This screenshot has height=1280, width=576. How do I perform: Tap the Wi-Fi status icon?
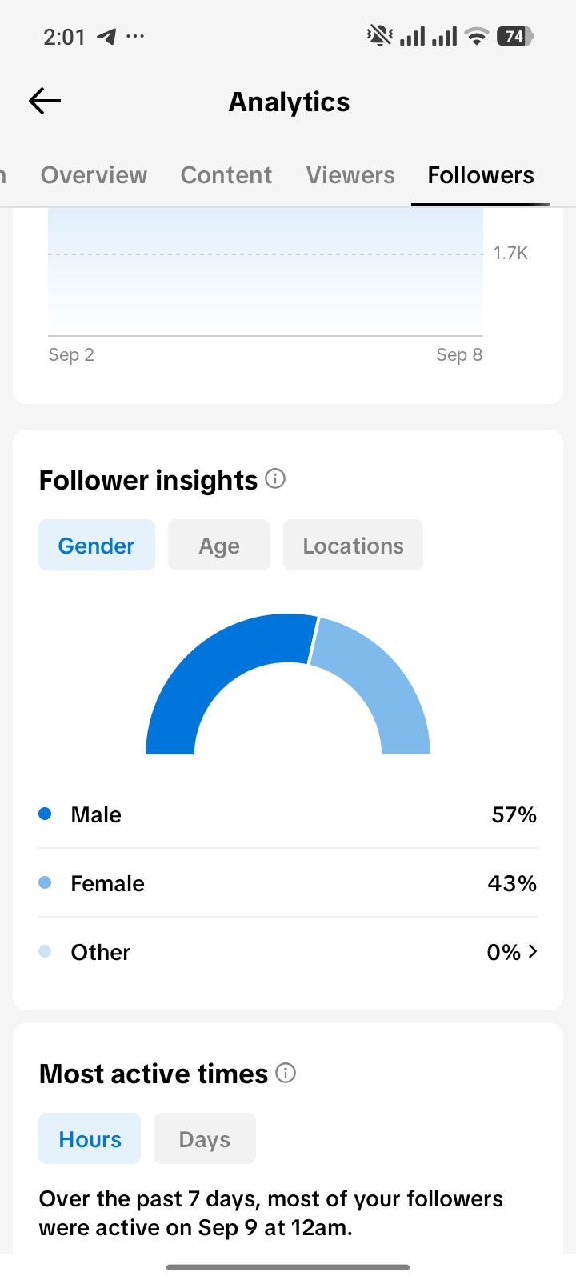[x=477, y=36]
